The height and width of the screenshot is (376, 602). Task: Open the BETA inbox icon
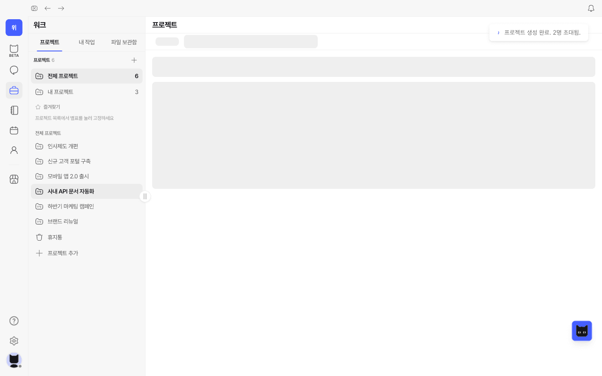point(14,51)
